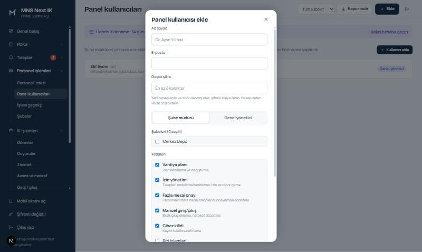Viewport: 422px width, 252px height.
Task: Uncheck the Cihaz kilidi permission
Action: click(x=157, y=226)
